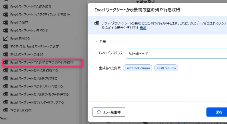Click the Excel の保存 action icon
The image size is (227, 124).
tap(5, 22)
